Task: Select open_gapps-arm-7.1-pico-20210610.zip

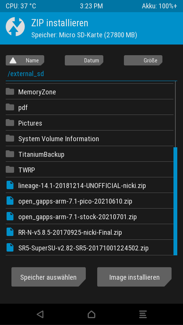Action: click(x=90, y=201)
